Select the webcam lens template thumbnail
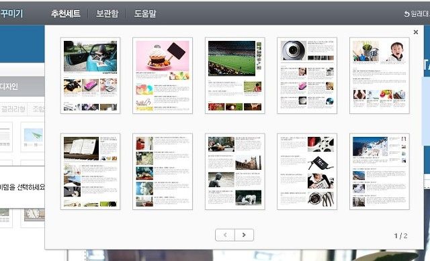 [307, 76]
